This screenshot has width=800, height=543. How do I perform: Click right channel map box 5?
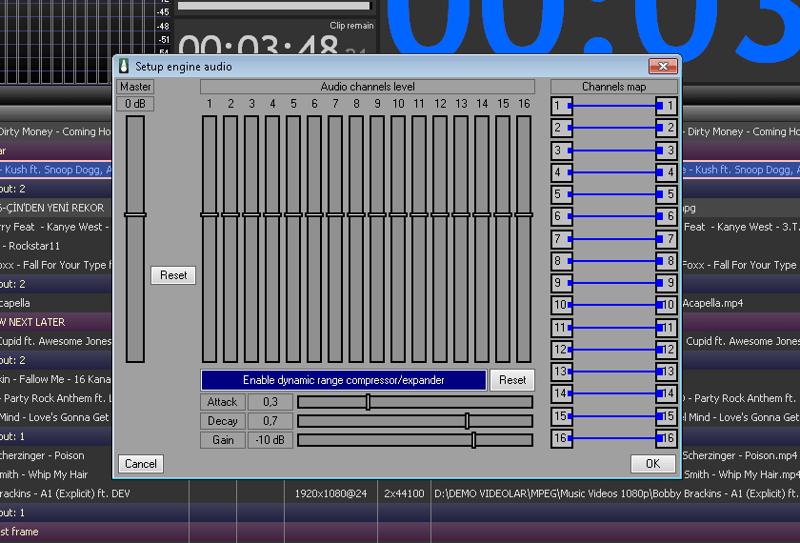click(x=668, y=194)
